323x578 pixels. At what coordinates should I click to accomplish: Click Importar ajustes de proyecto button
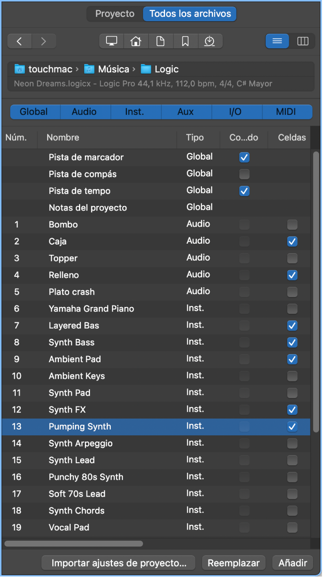pos(119,563)
